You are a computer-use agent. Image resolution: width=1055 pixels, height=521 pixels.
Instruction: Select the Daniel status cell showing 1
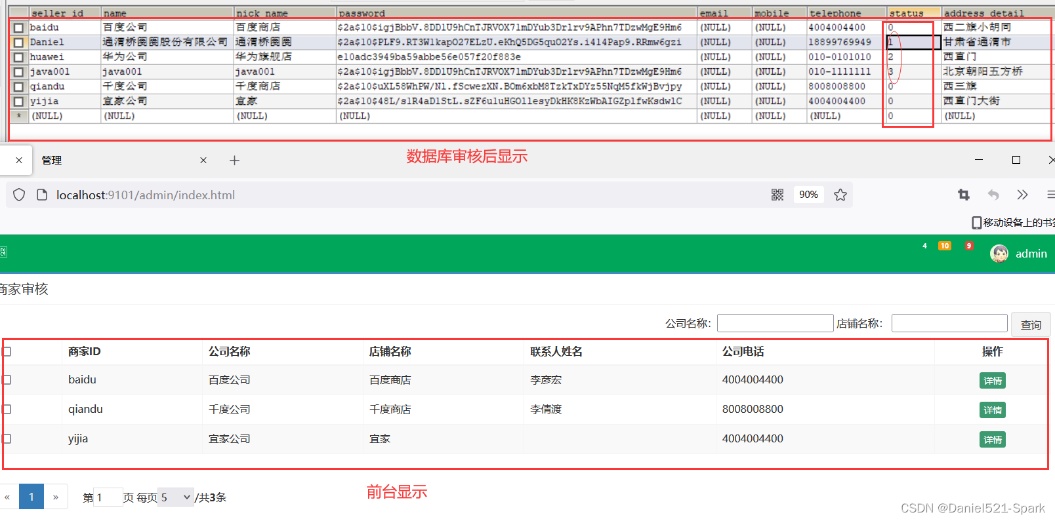913,42
